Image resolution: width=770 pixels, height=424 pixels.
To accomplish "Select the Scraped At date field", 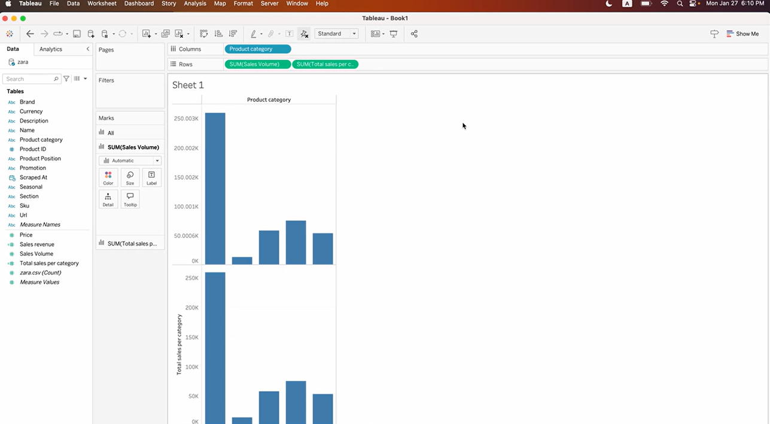I will [33, 177].
